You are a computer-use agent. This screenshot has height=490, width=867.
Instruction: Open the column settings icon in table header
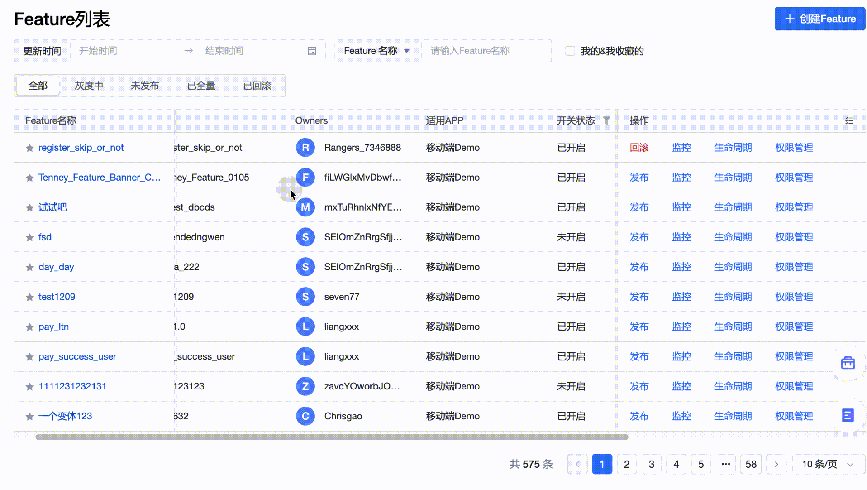tap(849, 121)
